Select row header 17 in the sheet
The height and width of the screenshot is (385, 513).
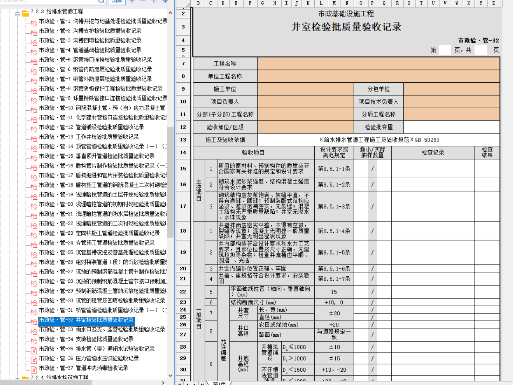[x=183, y=206]
